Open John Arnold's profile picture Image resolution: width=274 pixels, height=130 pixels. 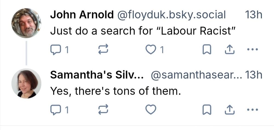pos(26,23)
